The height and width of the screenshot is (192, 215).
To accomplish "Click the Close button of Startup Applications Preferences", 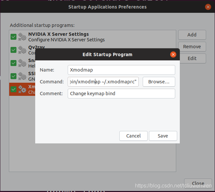I will (198, 183).
